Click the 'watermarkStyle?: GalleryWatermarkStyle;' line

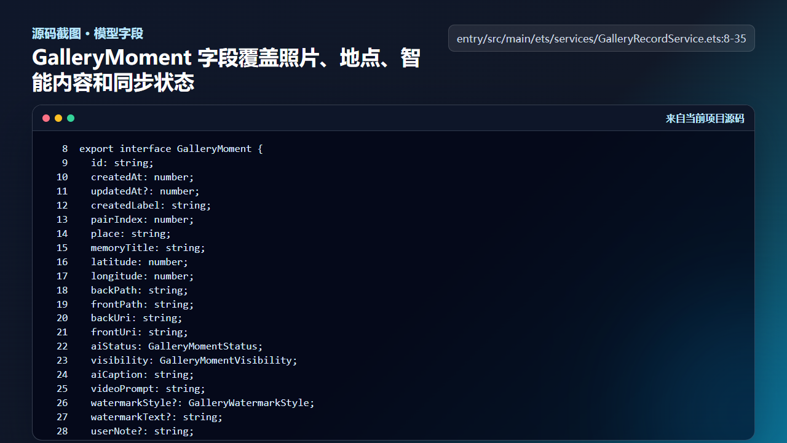tap(203, 403)
